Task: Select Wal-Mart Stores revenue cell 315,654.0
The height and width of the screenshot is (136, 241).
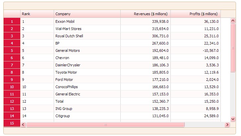Action: [145, 29]
